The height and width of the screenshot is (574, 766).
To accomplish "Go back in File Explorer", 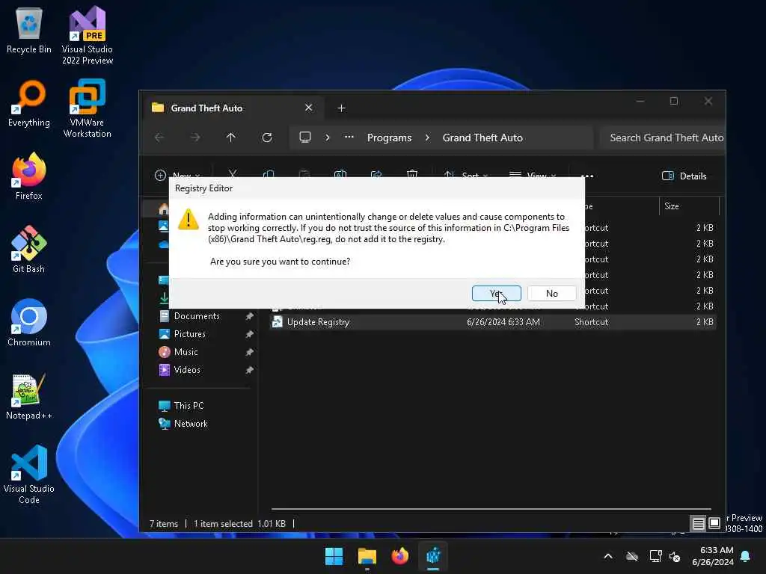I will click(159, 138).
